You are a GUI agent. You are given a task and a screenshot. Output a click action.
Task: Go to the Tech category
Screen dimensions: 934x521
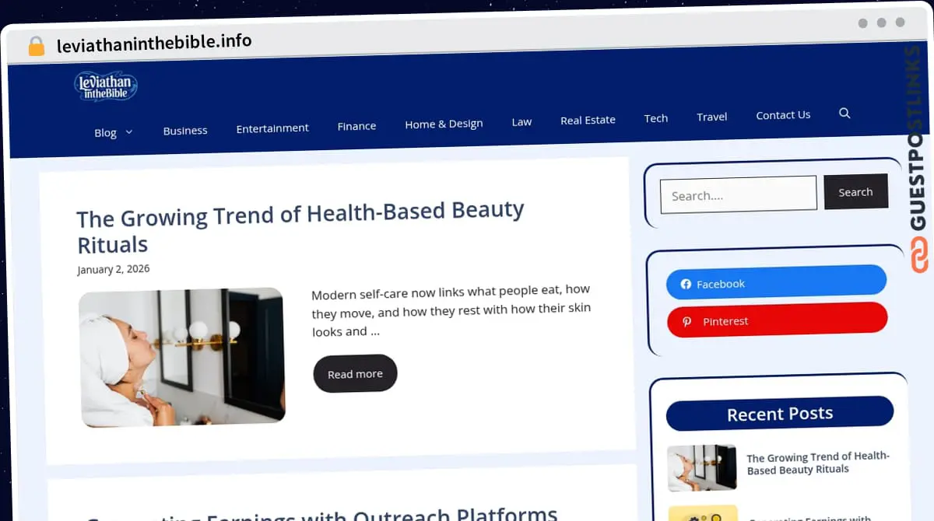(x=656, y=118)
